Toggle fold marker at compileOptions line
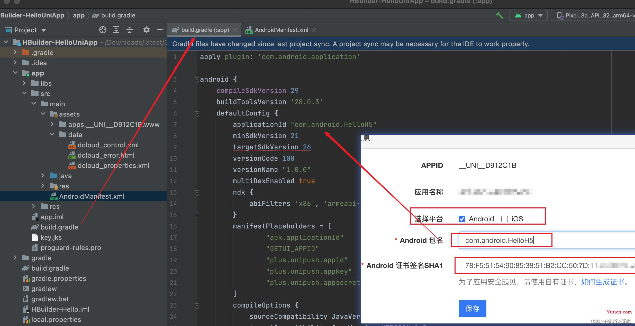 (197, 305)
